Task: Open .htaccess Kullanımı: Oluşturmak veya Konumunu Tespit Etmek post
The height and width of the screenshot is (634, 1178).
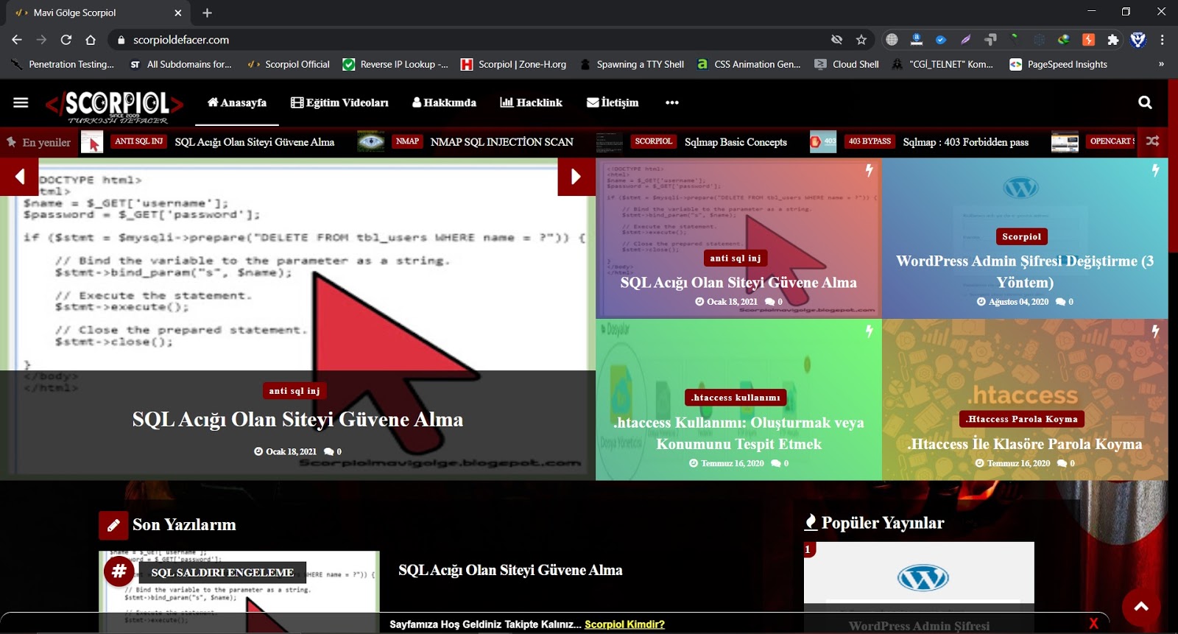Action: click(738, 434)
